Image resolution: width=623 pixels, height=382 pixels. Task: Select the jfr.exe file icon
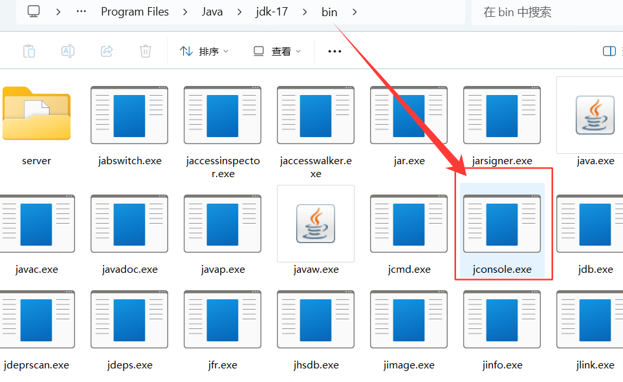click(x=223, y=319)
